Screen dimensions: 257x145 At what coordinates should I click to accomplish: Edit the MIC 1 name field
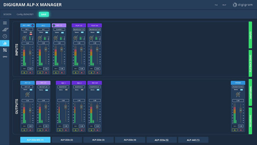pyautogui.click(x=27, y=29)
